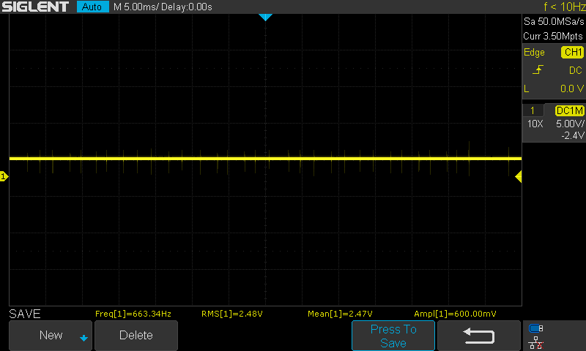Image resolution: width=586 pixels, height=351 pixels.
Task: Click the M 5.00ms timebase readout
Action: tap(136, 7)
